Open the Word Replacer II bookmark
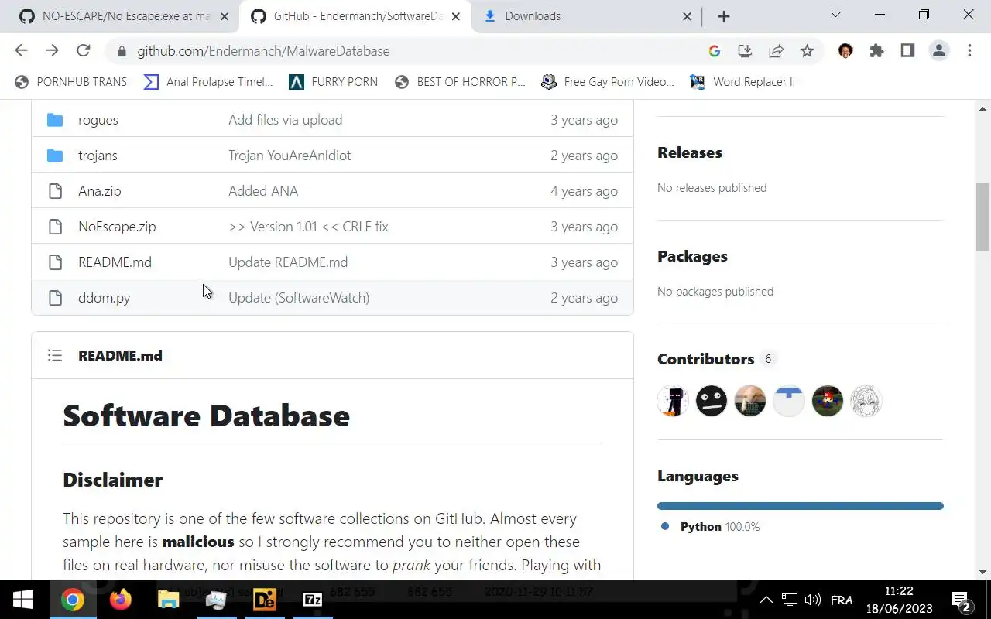Screen dimensions: 991x619 (x=753, y=82)
